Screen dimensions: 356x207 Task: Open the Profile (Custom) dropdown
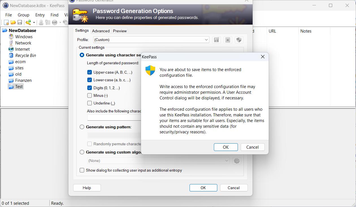coord(207,40)
